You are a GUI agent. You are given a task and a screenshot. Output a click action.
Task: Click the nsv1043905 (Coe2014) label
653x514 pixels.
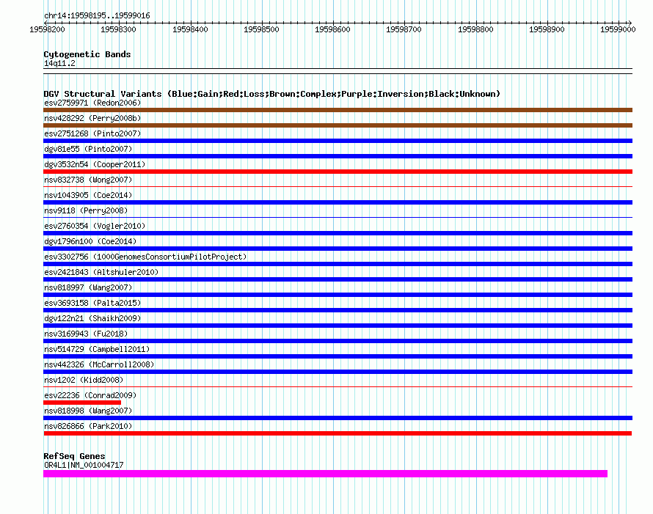tap(88, 195)
